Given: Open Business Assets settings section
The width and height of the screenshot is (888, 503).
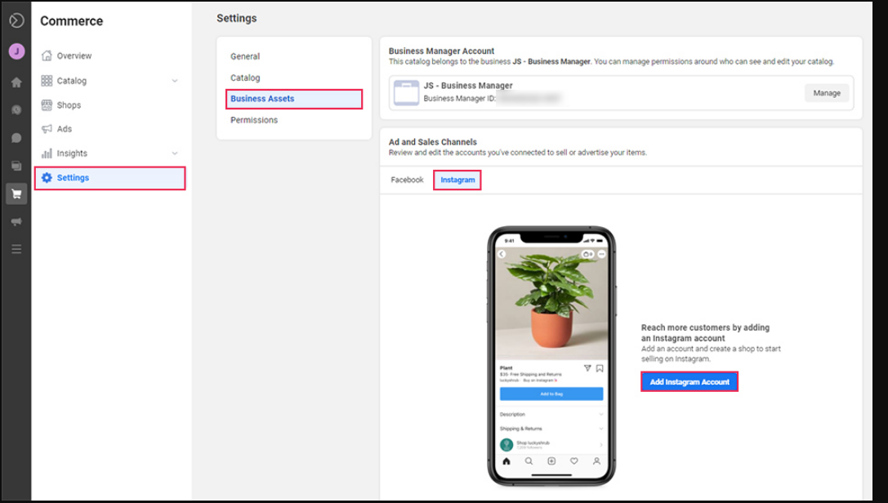Looking at the screenshot, I should [293, 99].
